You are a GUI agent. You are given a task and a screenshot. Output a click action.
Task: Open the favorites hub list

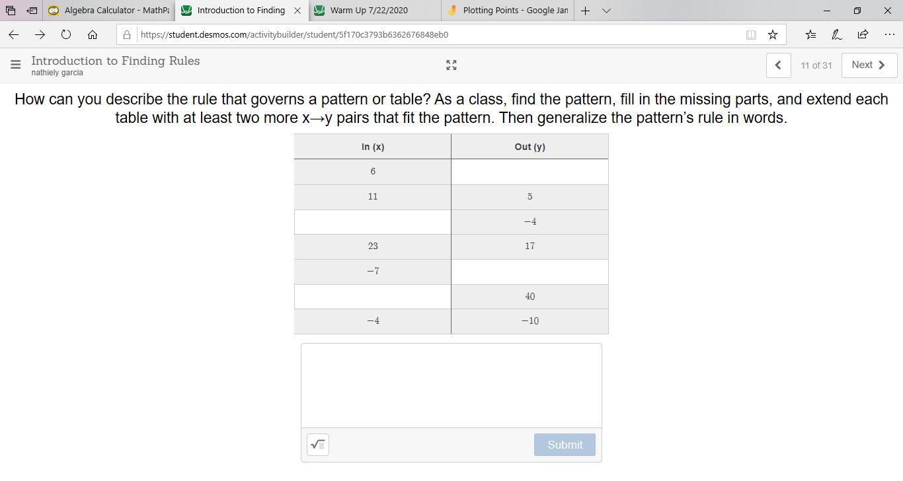[810, 34]
